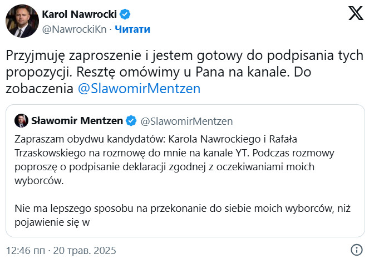Click the 20 трав. 2025 date
Viewport: 374px width, 259px height.
click(85, 251)
